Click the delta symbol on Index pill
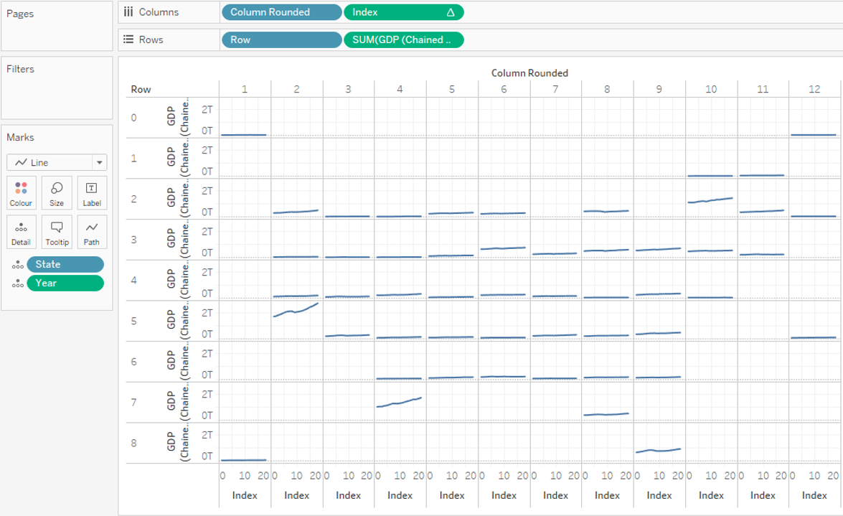 (x=451, y=12)
